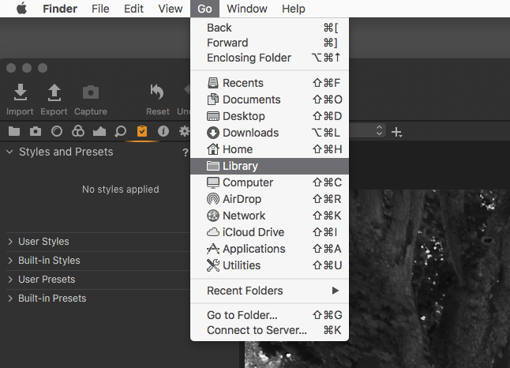Open the Lens tool tab icon
This screenshot has height=368, width=510.
point(57,131)
